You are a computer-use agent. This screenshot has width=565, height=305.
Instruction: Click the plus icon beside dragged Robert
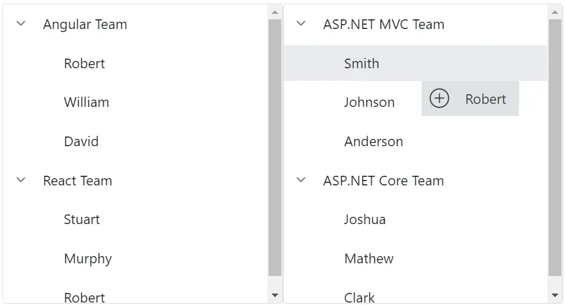pyautogui.click(x=439, y=98)
